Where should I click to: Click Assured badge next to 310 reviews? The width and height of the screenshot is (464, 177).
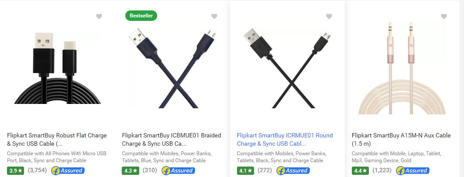point(178,170)
